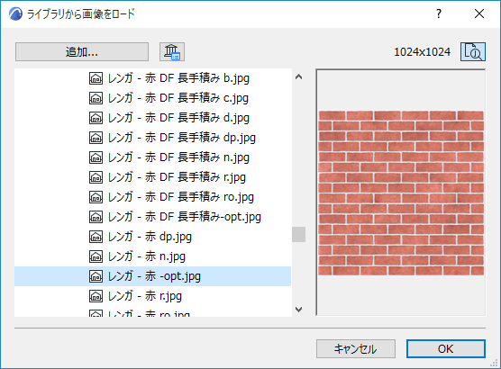Select レンガ - 赤 DF 長手積み n.jpg
This screenshot has height=369, width=501.
[152, 157]
